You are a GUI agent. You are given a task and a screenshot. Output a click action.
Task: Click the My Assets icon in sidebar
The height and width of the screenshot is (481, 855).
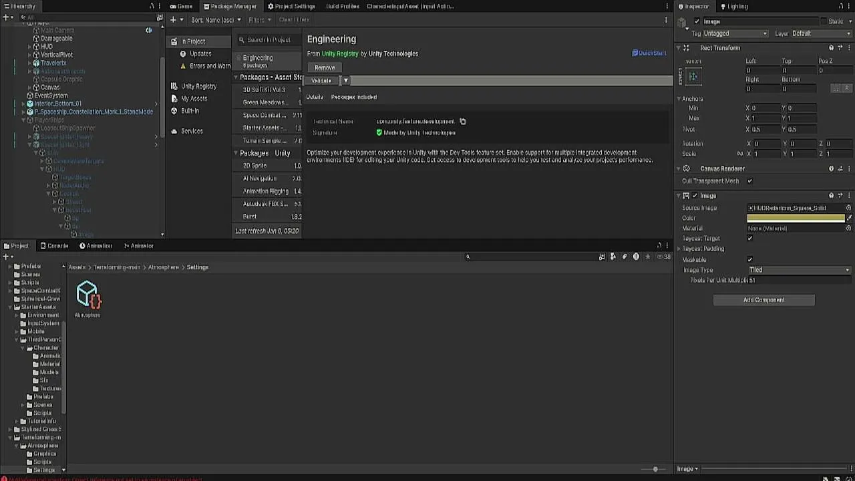coord(174,98)
